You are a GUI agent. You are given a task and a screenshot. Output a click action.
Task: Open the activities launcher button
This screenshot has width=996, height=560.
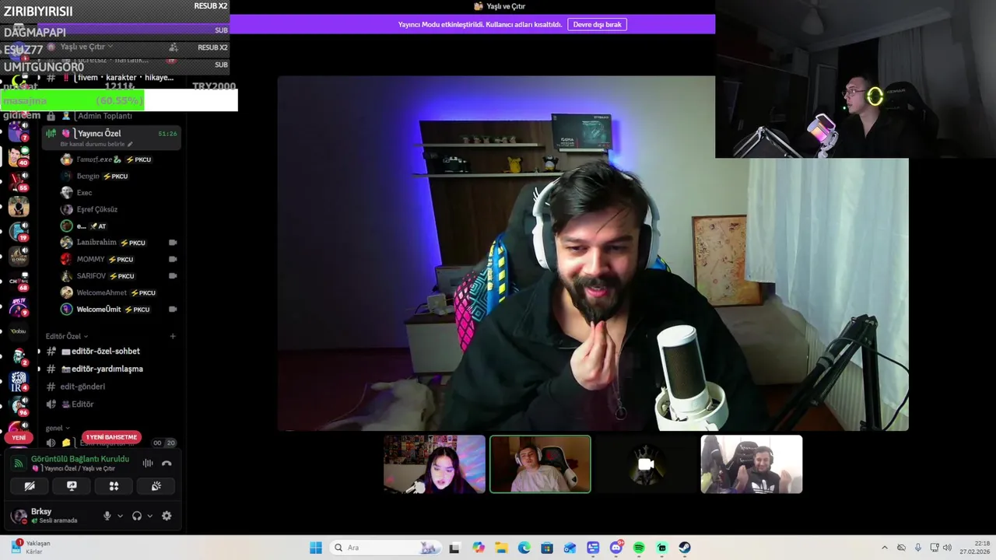pos(114,486)
